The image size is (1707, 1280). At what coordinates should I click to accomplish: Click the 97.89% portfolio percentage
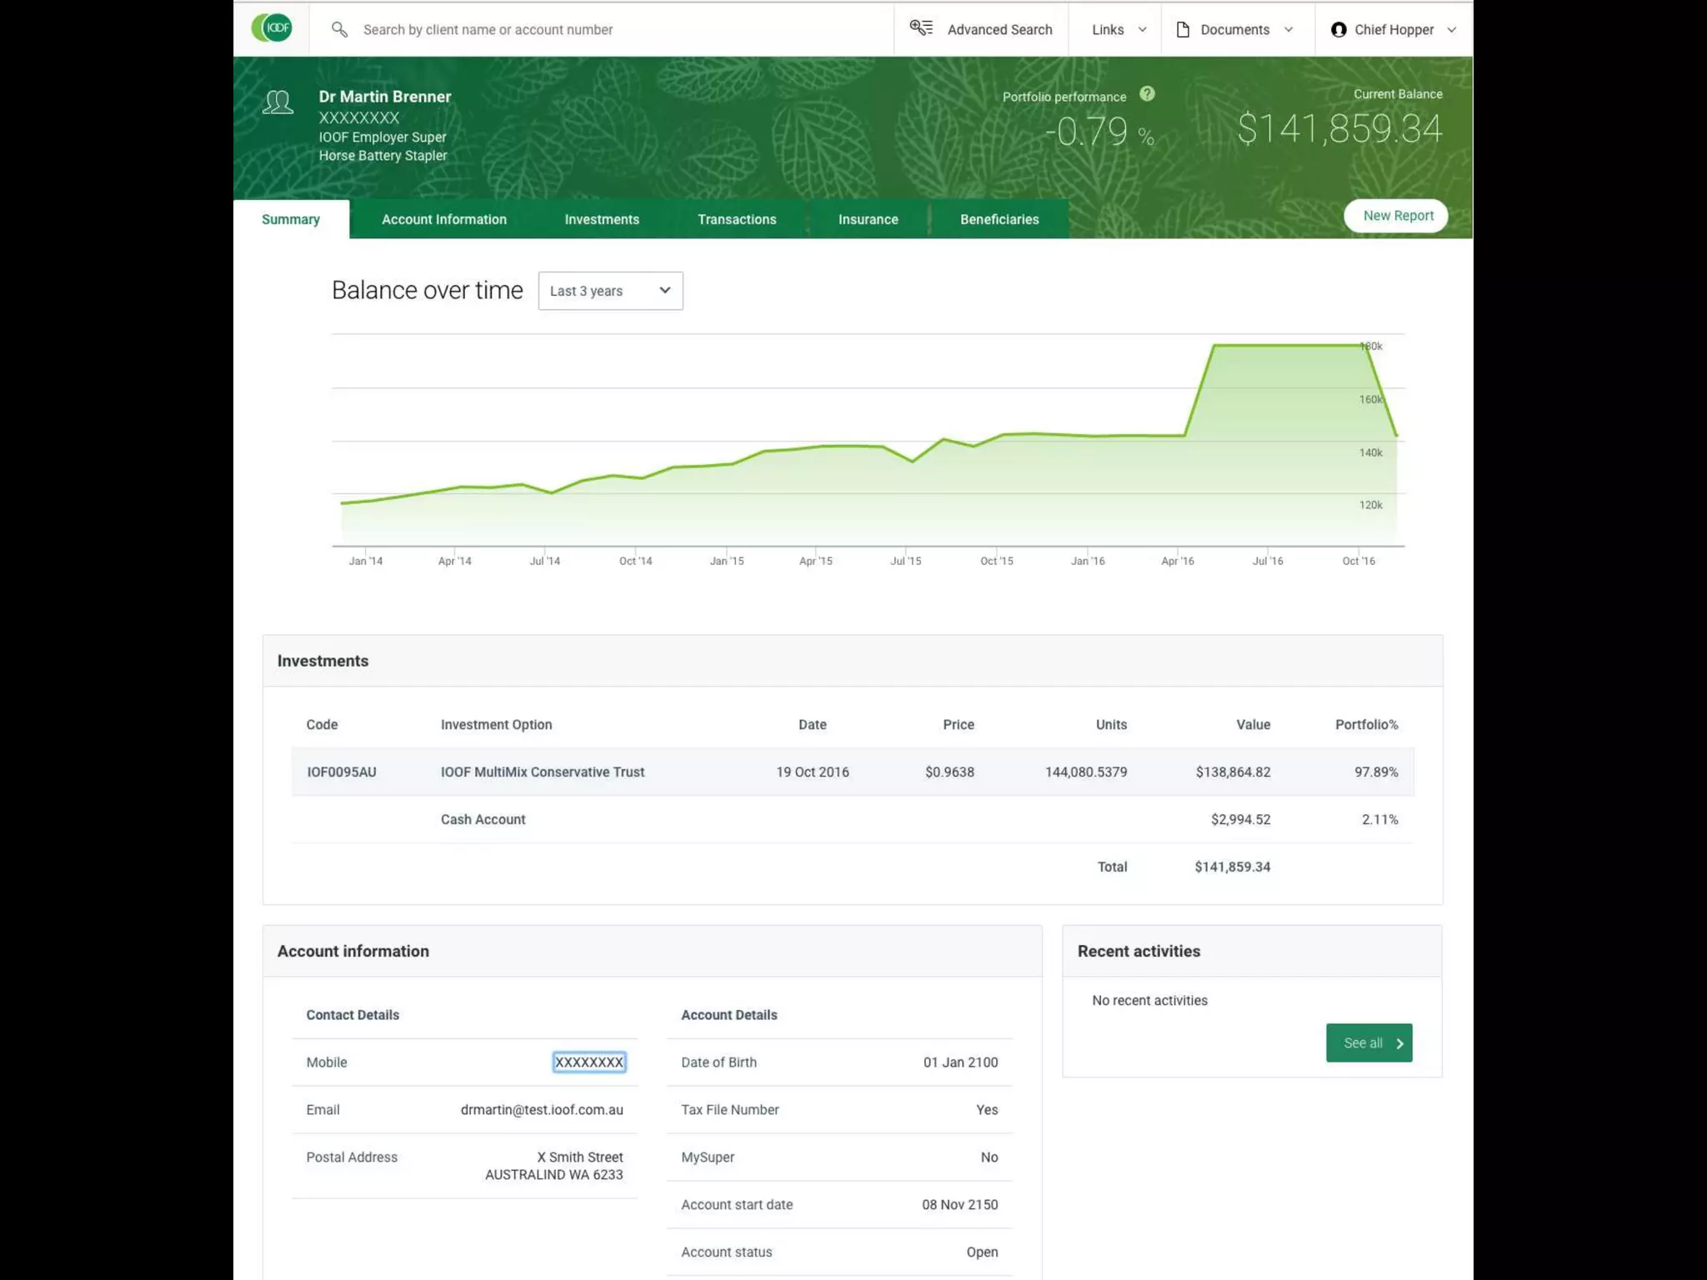(x=1376, y=772)
